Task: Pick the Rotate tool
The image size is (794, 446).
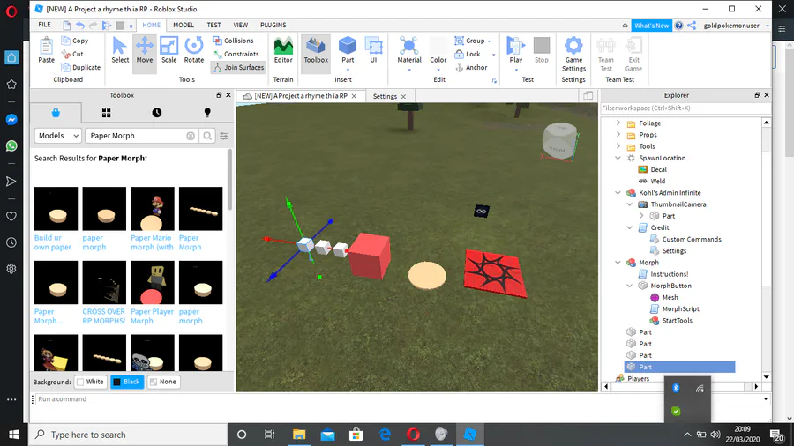Action: pyautogui.click(x=193, y=50)
